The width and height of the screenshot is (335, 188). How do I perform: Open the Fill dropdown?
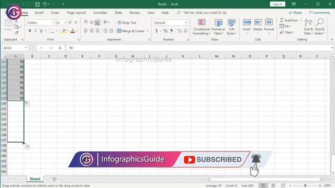click(285, 26)
